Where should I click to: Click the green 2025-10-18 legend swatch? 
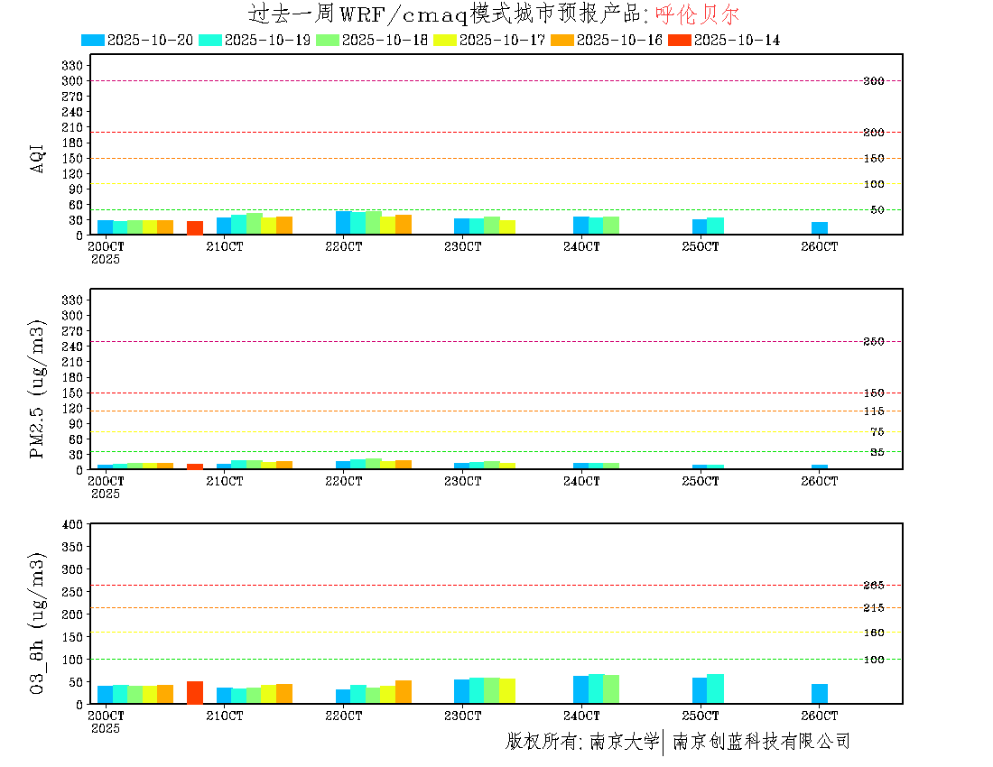[x=328, y=40]
